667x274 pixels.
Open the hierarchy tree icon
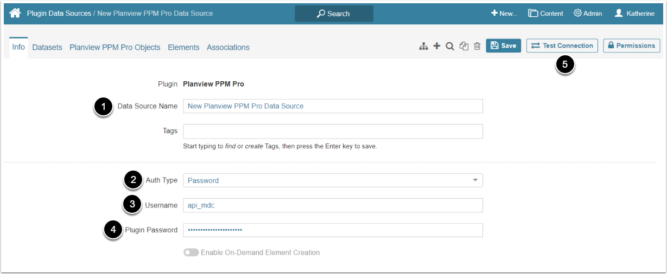click(424, 47)
